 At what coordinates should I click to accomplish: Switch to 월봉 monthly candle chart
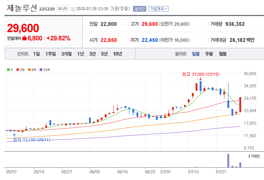(x=222, y=54)
